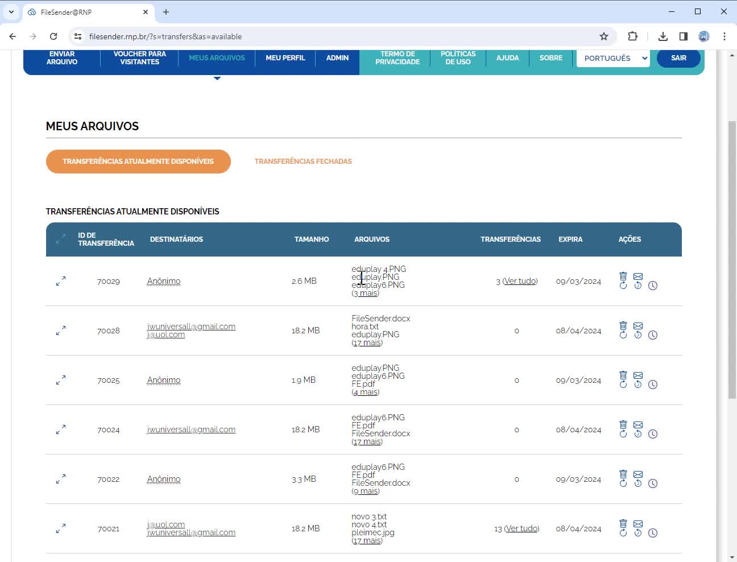Expand details of transfer 70029
Image resolution: width=737 pixels, height=562 pixels.
[61, 281]
